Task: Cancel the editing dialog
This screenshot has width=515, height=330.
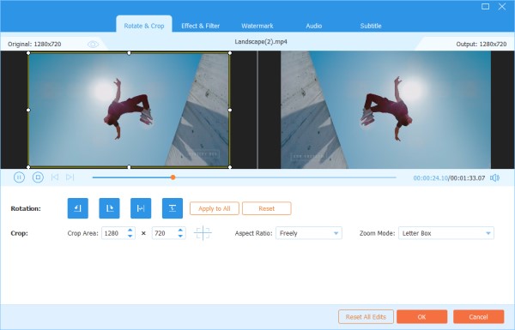Action: tap(479, 317)
